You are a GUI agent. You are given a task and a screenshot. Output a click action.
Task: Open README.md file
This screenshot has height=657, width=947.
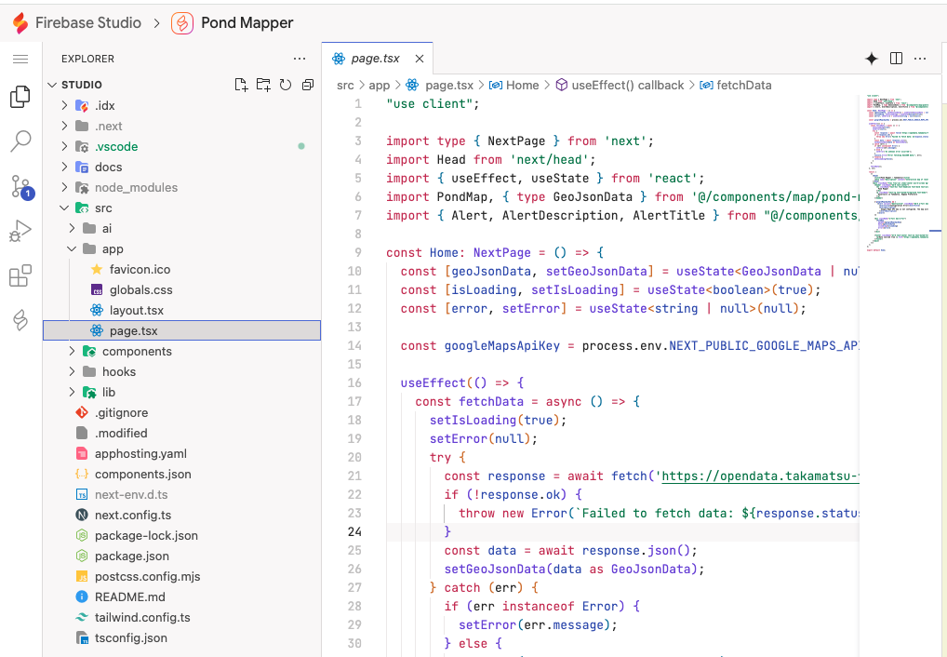pos(181,597)
